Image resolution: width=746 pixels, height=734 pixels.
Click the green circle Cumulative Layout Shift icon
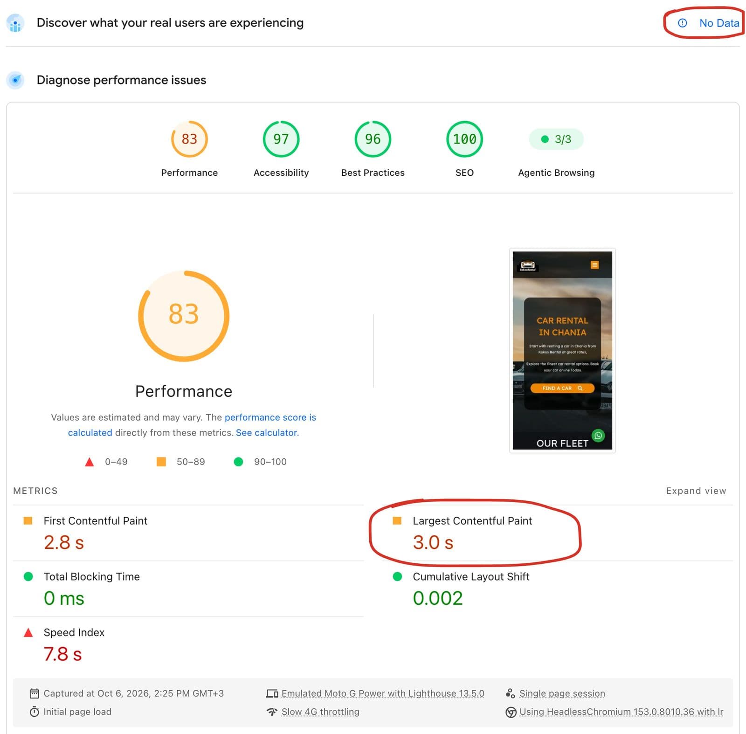397,576
